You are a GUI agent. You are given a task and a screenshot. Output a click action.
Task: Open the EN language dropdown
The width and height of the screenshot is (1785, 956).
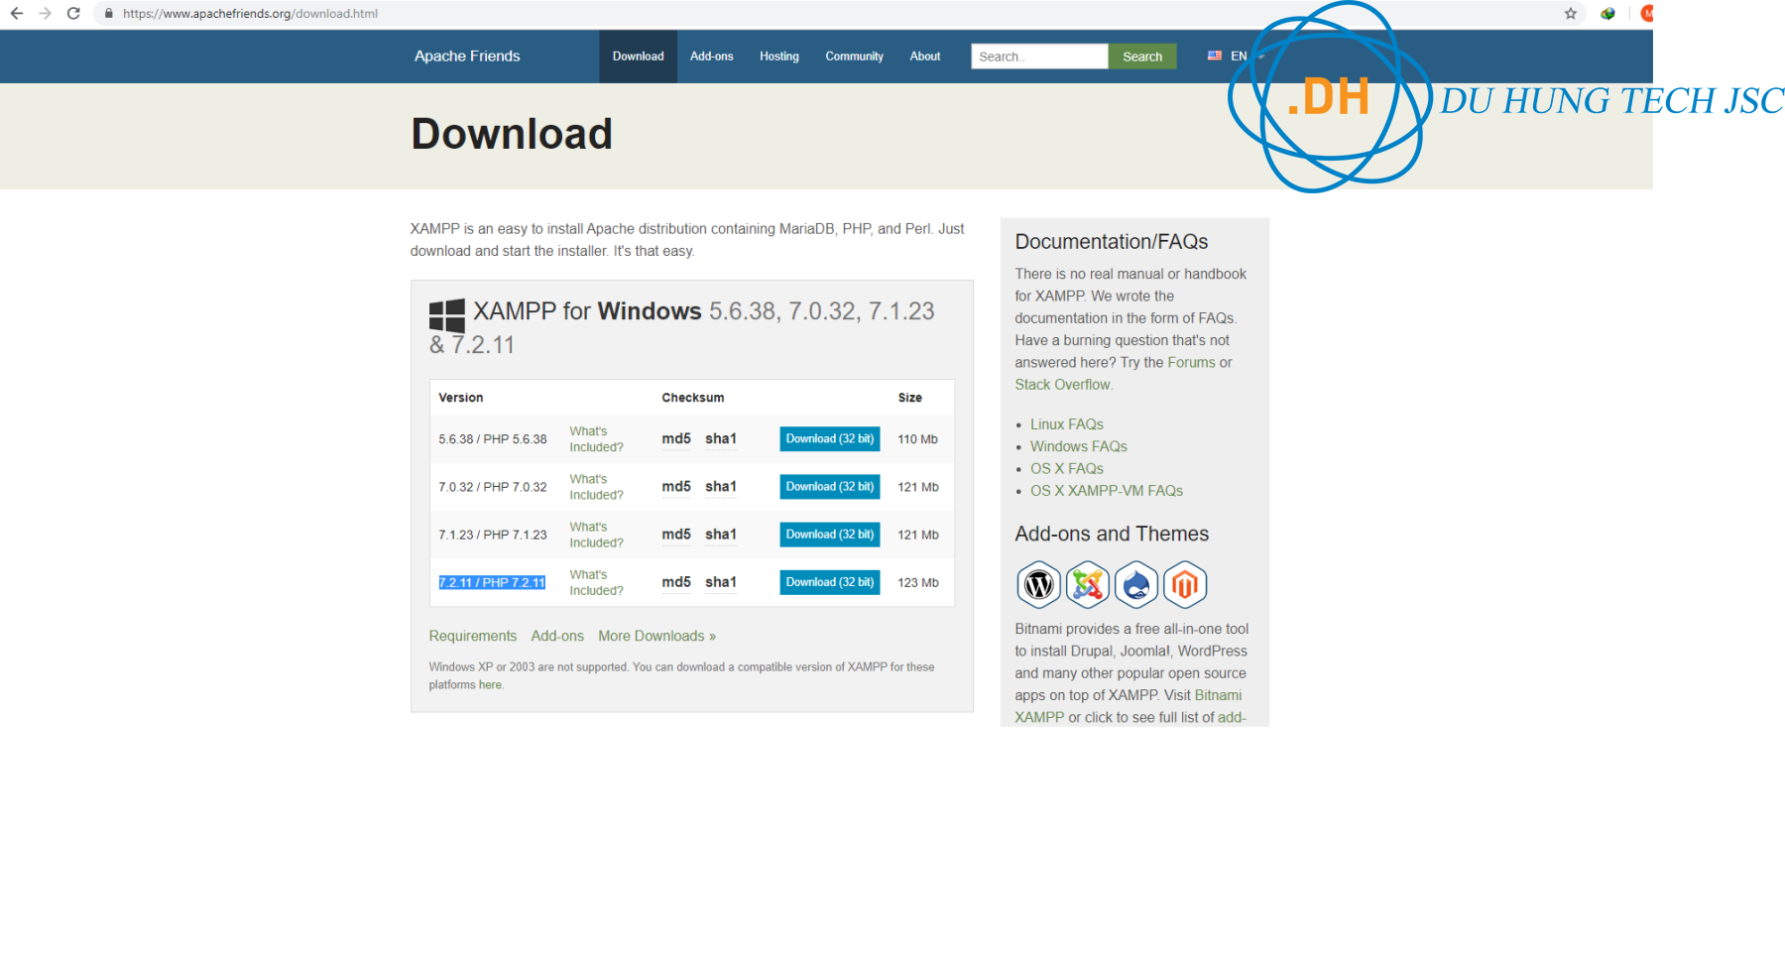click(x=1237, y=57)
